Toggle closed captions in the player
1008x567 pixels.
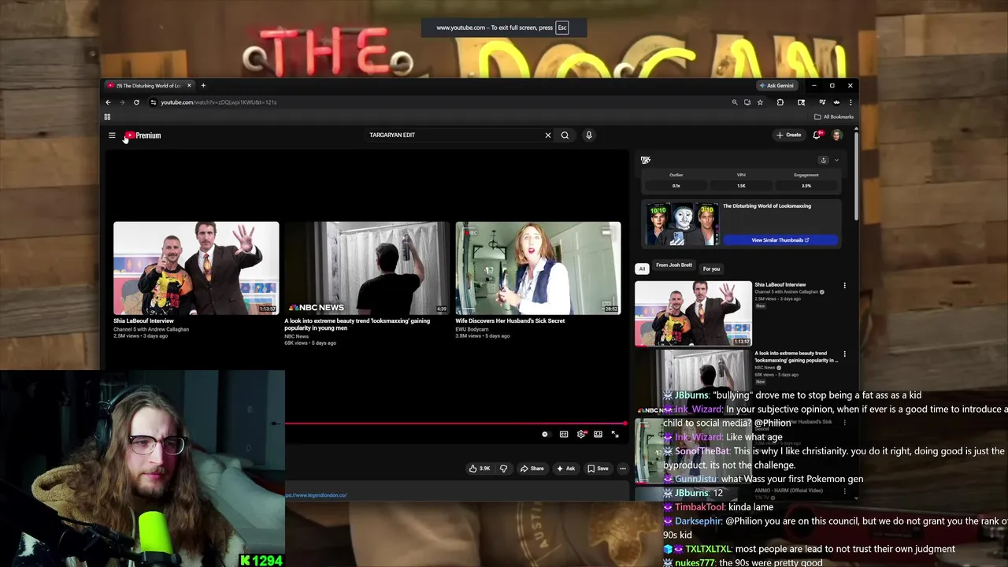click(x=564, y=434)
